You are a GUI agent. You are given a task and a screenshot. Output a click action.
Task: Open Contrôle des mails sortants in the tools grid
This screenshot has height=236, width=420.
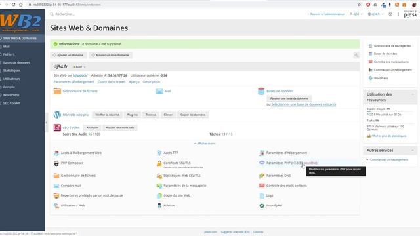point(287,186)
